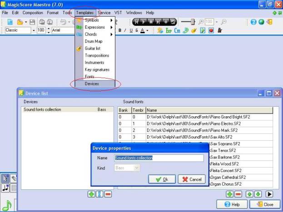
Task: Click the red record square toolbar icon
Action: click(211, 30)
